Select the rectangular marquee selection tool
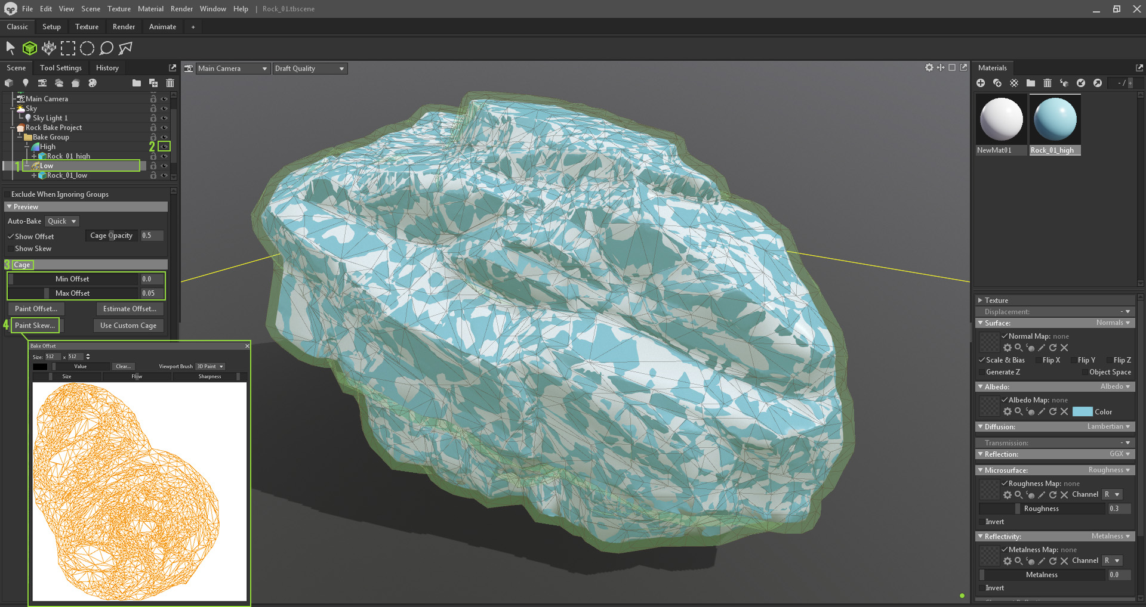This screenshot has height=607, width=1146. coord(68,48)
